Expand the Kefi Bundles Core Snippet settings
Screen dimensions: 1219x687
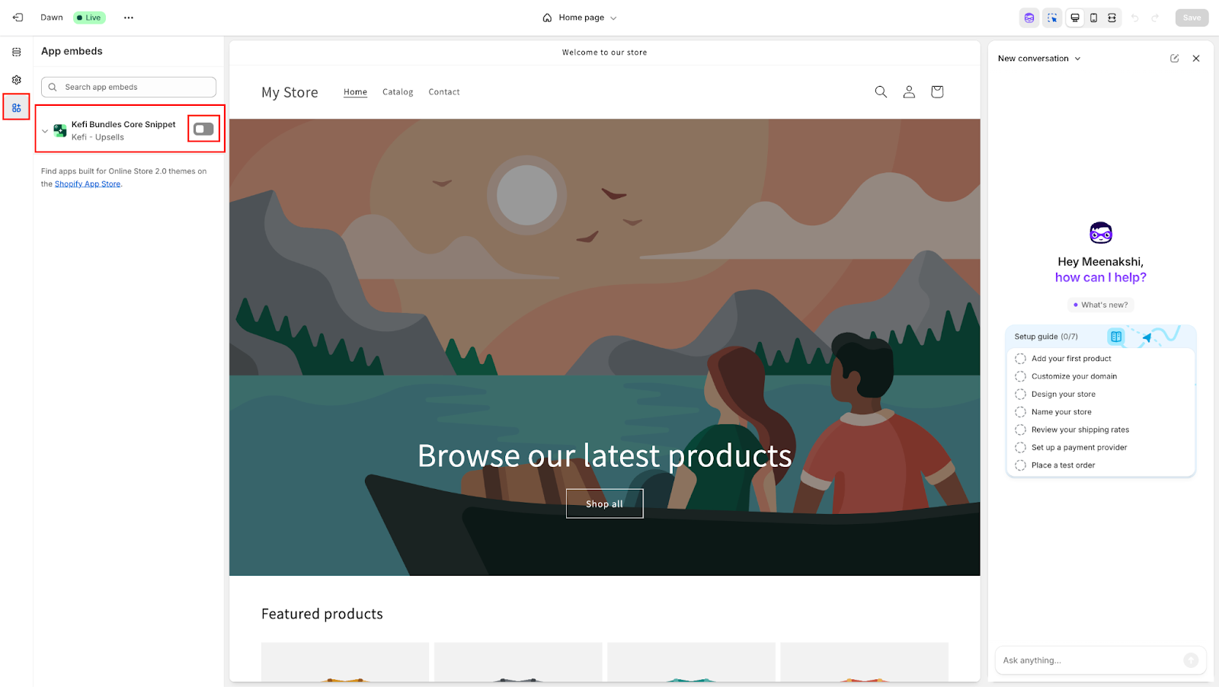coord(45,131)
